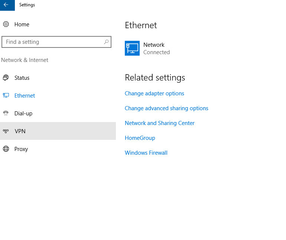Switch to the VPN section
The width and height of the screenshot is (286, 240).
pyautogui.click(x=58, y=131)
